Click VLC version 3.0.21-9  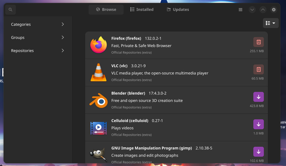138,66
